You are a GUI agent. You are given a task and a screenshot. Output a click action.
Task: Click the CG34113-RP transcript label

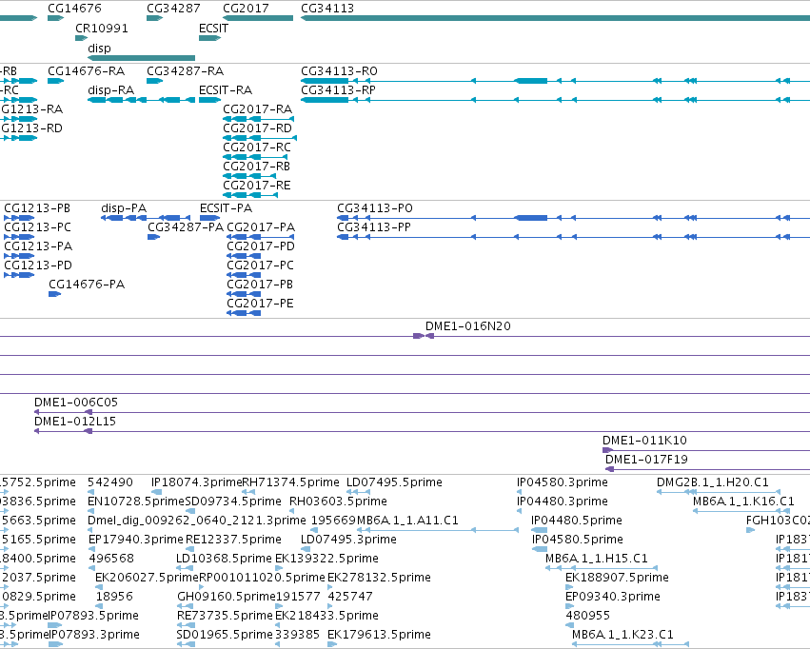(x=338, y=89)
